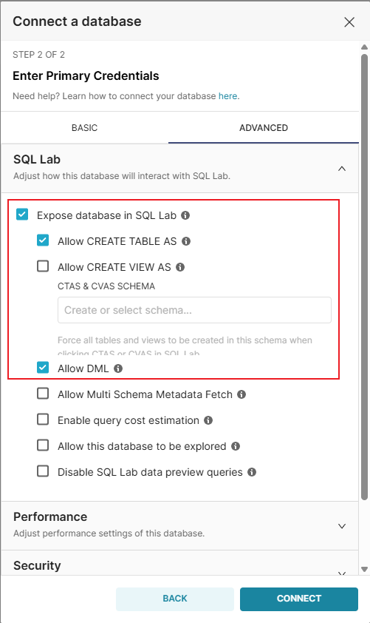
Task: Click the CONNECT button
Action: pos(299,599)
